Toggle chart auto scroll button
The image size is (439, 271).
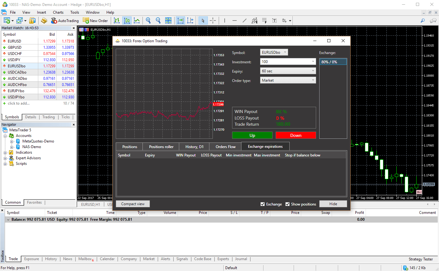pyautogui.click(x=180, y=21)
